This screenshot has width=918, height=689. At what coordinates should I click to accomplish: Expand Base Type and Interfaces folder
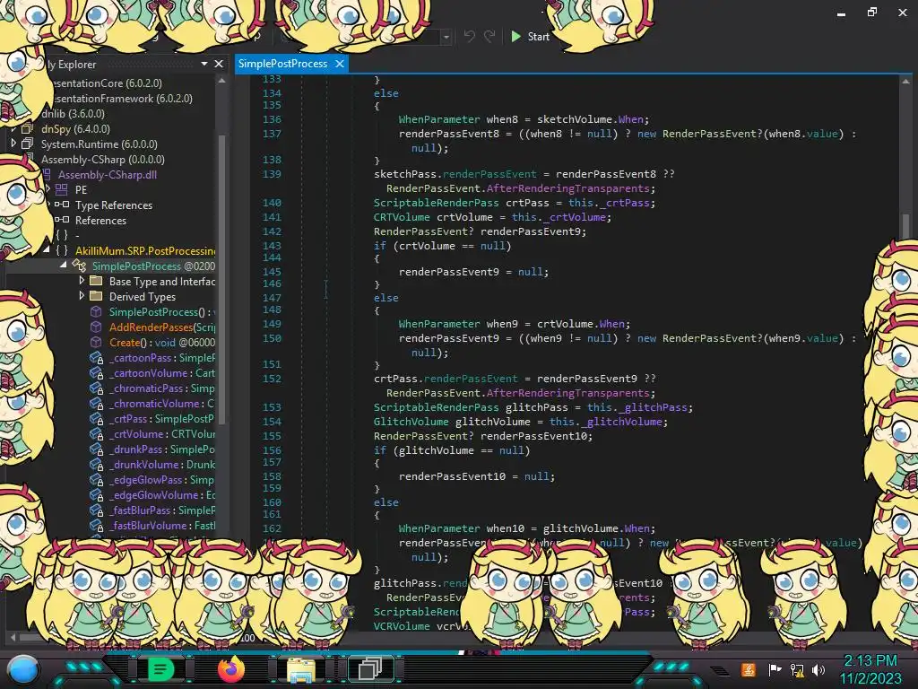point(82,281)
